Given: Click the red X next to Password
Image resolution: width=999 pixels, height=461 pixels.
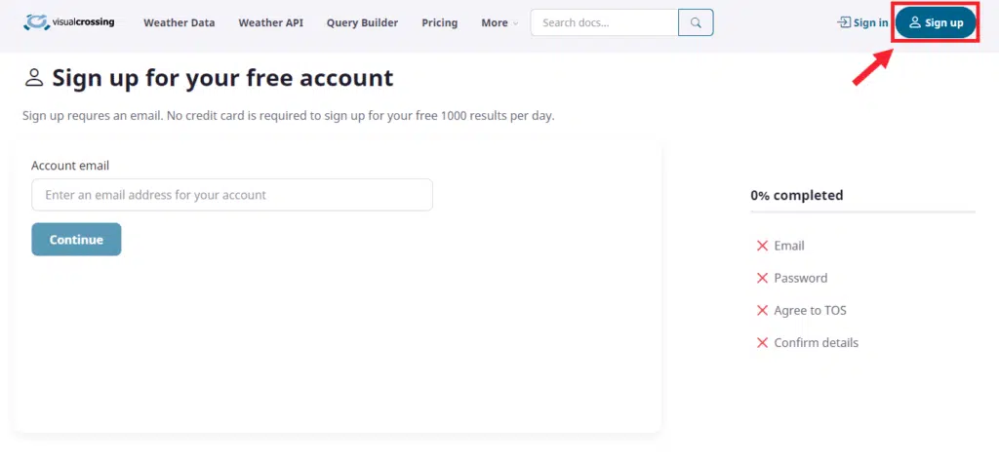Looking at the screenshot, I should (x=762, y=278).
